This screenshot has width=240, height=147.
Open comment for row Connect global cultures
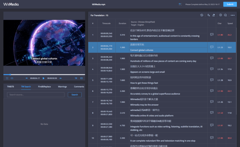click(212, 47)
